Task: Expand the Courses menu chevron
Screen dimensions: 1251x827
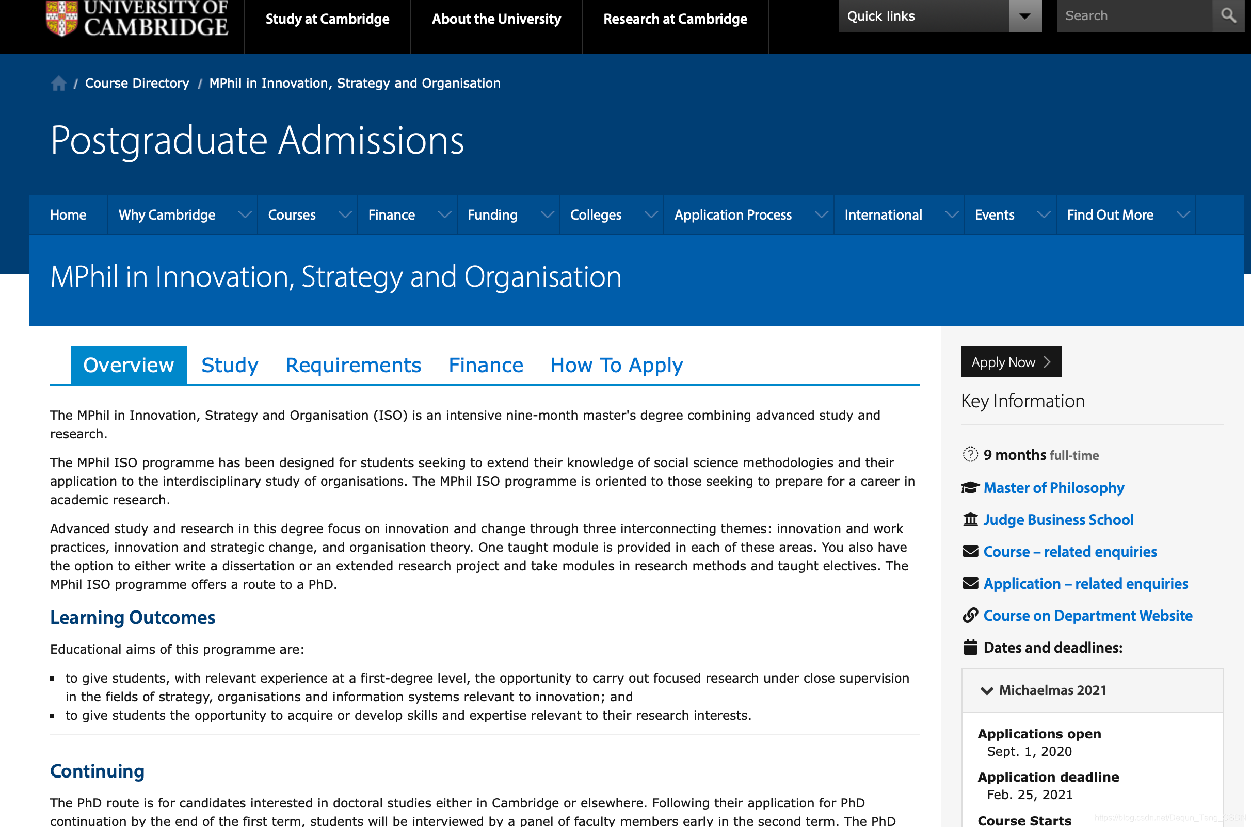Action: point(345,214)
